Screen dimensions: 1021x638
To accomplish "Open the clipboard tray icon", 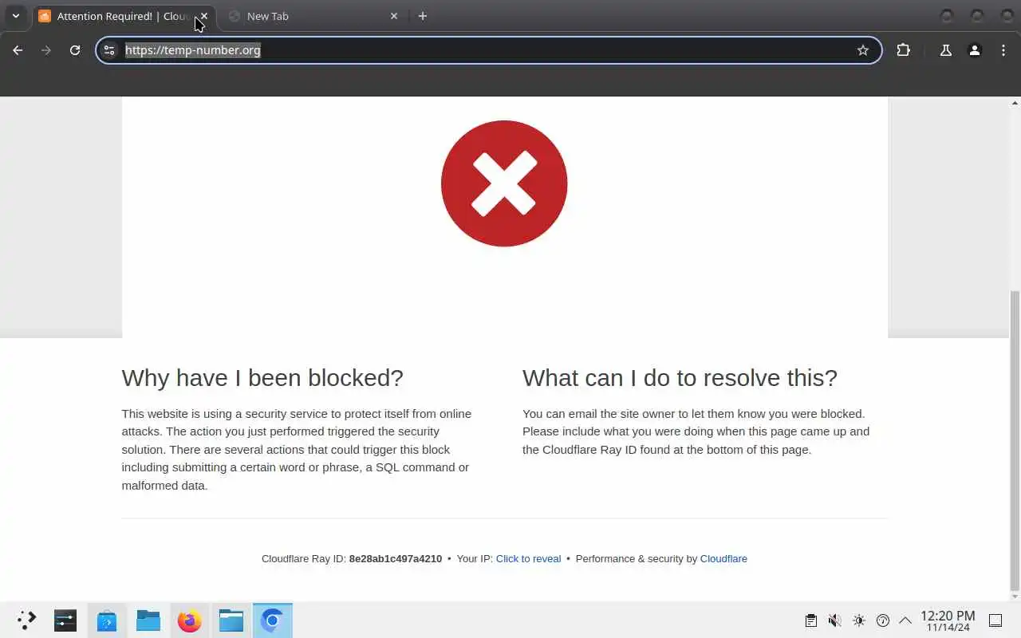I will (810, 620).
